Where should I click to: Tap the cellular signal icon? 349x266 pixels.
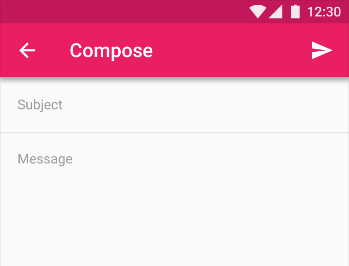(x=275, y=12)
